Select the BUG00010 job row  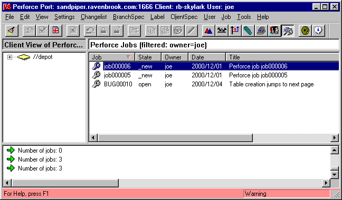coord(214,84)
